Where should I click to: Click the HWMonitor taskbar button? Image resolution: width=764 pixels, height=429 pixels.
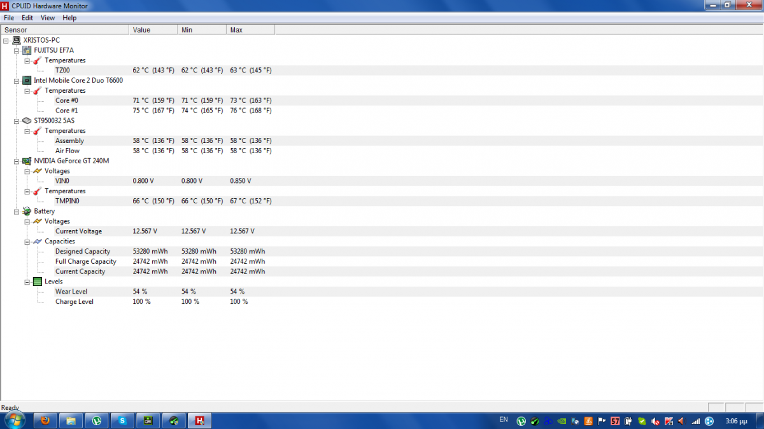coord(200,420)
